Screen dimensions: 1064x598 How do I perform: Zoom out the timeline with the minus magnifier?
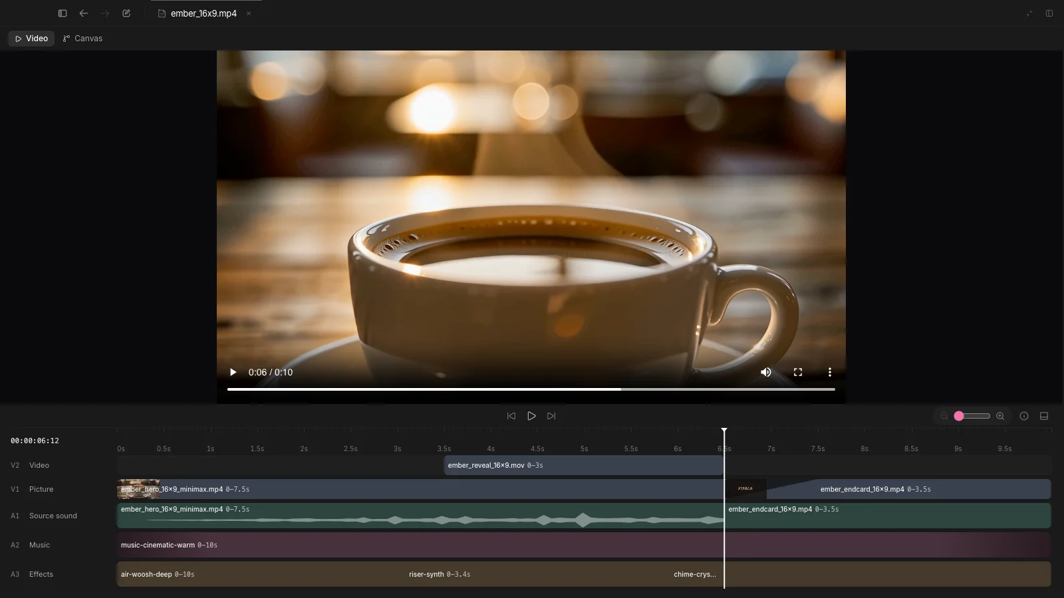pos(944,416)
